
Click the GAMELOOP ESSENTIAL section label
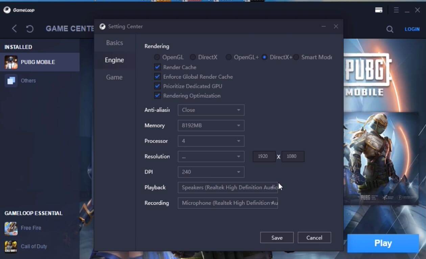[33, 213]
